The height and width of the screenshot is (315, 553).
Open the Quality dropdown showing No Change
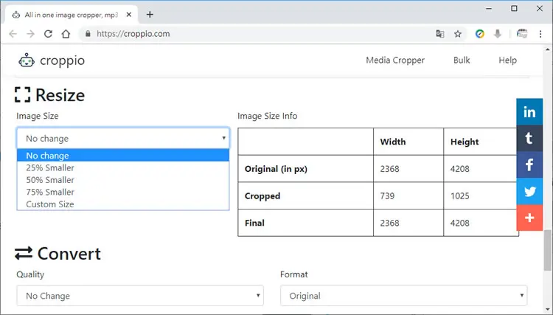[140, 296]
